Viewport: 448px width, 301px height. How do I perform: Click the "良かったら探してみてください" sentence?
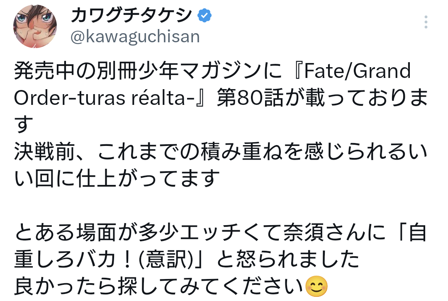point(159,286)
